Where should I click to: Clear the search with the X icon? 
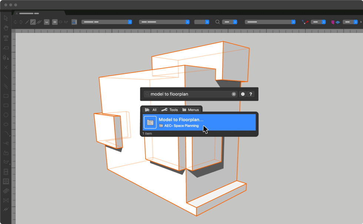point(234,94)
